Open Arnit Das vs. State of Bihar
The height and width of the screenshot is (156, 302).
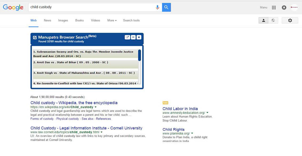tap(86, 64)
